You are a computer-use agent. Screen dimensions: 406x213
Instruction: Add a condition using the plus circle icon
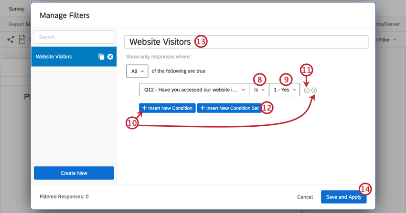tap(314, 90)
